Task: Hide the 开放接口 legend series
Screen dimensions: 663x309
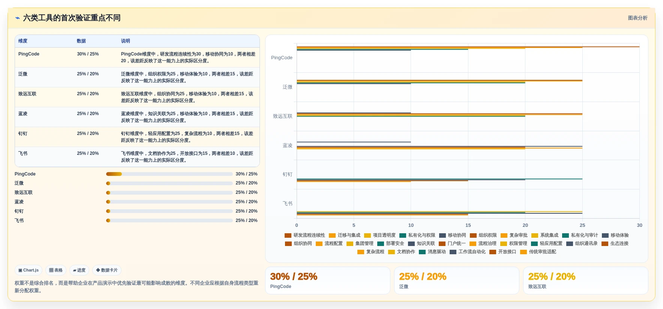Action: 503,252
